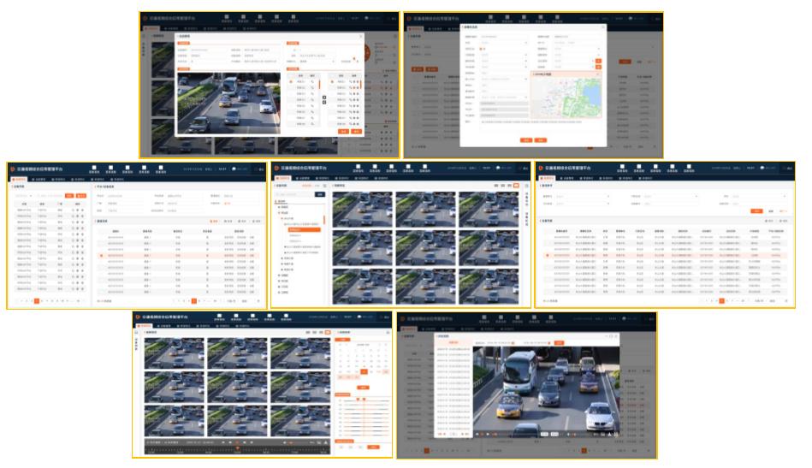Select the orange radio on the middle-right table's highlighted row
The image size is (812, 468).
(x=547, y=255)
